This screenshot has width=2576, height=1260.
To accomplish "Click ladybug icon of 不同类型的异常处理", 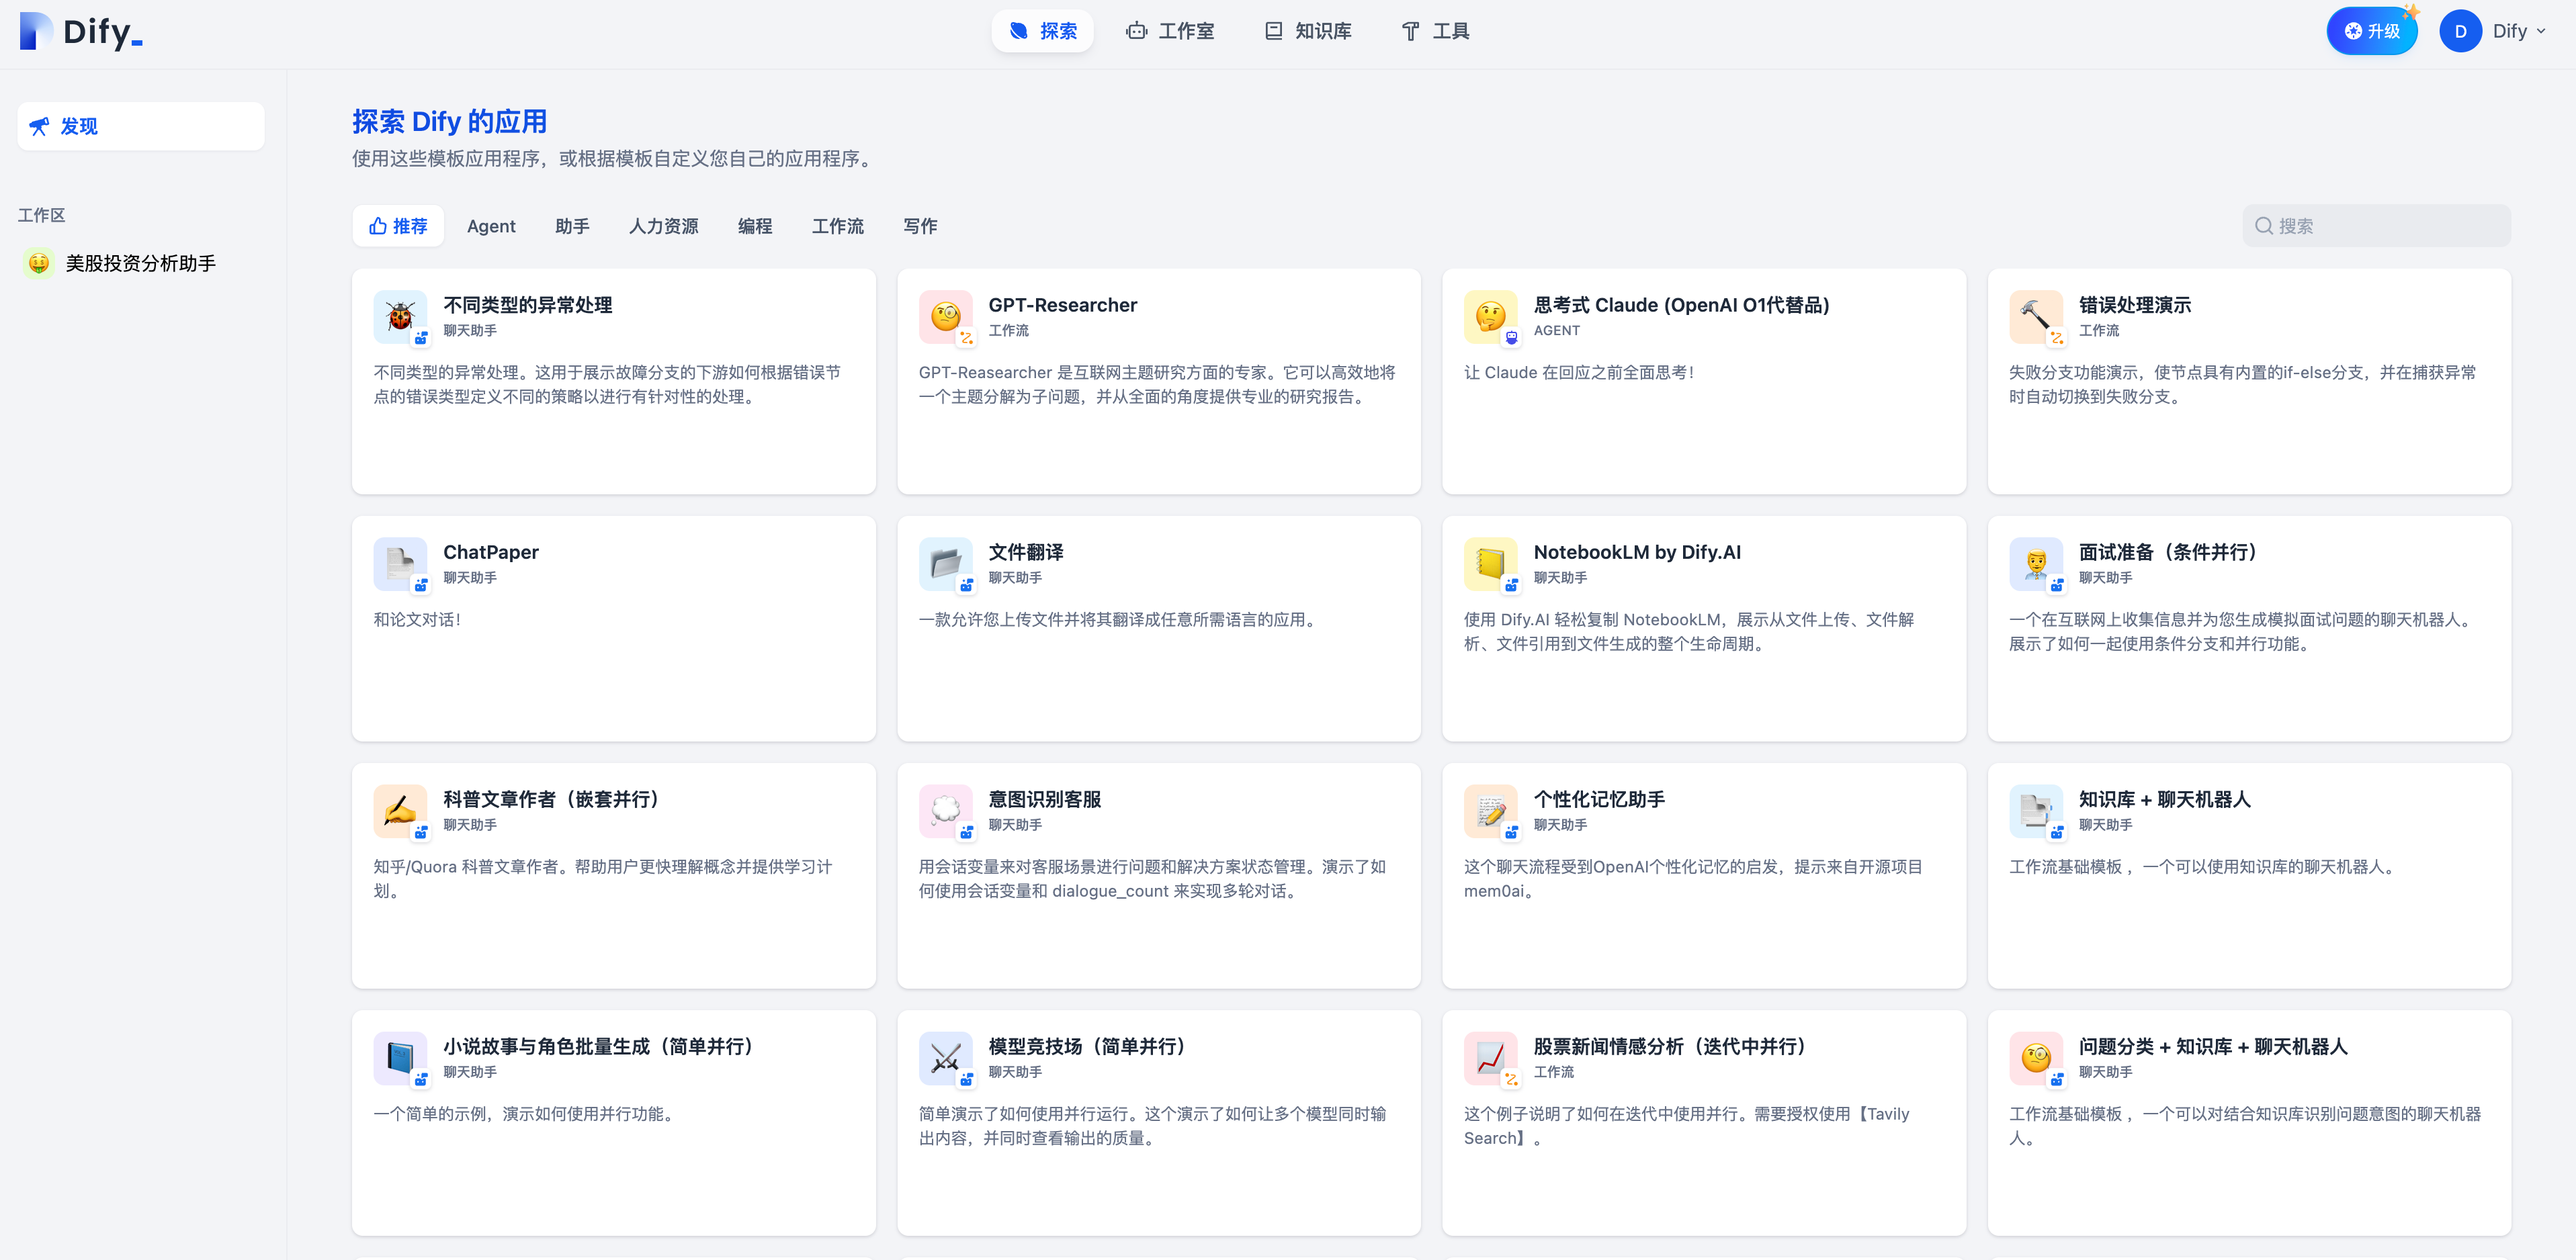I will click(400, 317).
